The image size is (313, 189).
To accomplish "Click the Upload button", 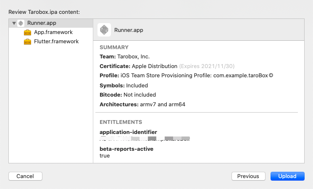I will click(x=287, y=176).
